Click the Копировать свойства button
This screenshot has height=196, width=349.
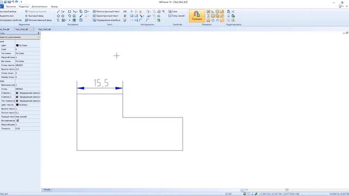pyautogui.click(x=11, y=20)
